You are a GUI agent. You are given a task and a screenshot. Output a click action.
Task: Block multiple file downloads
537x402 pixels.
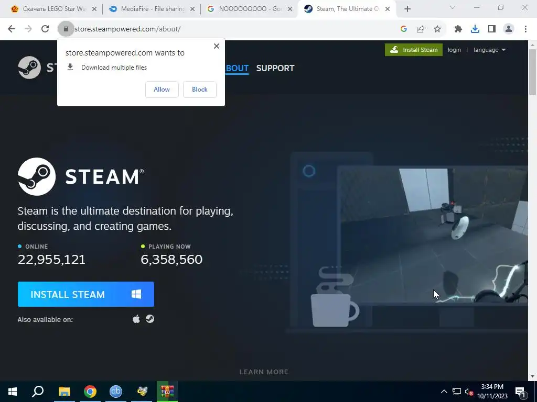pyautogui.click(x=200, y=89)
